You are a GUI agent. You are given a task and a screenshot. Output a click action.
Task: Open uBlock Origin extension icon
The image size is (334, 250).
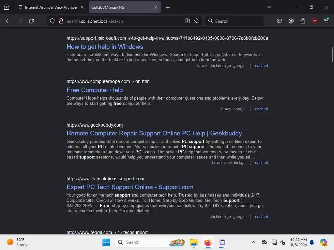(314, 21)
